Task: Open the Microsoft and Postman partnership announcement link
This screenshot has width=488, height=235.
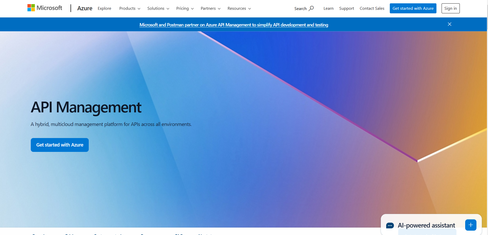Action: tap(234, 25)
